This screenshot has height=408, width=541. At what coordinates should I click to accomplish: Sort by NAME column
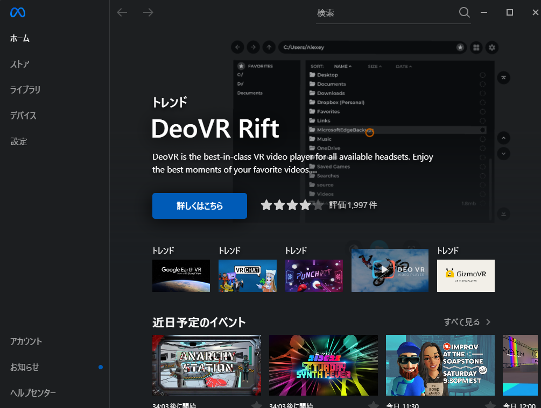(342, 66)
